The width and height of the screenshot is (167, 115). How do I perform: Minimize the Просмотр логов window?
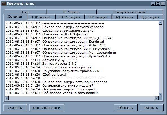click(153, 4)
